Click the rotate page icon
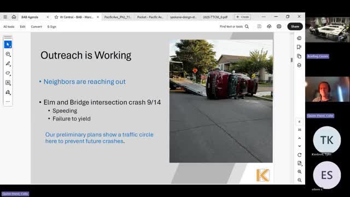The width and height of the screenshot is (350, 197). coord(300,155)
